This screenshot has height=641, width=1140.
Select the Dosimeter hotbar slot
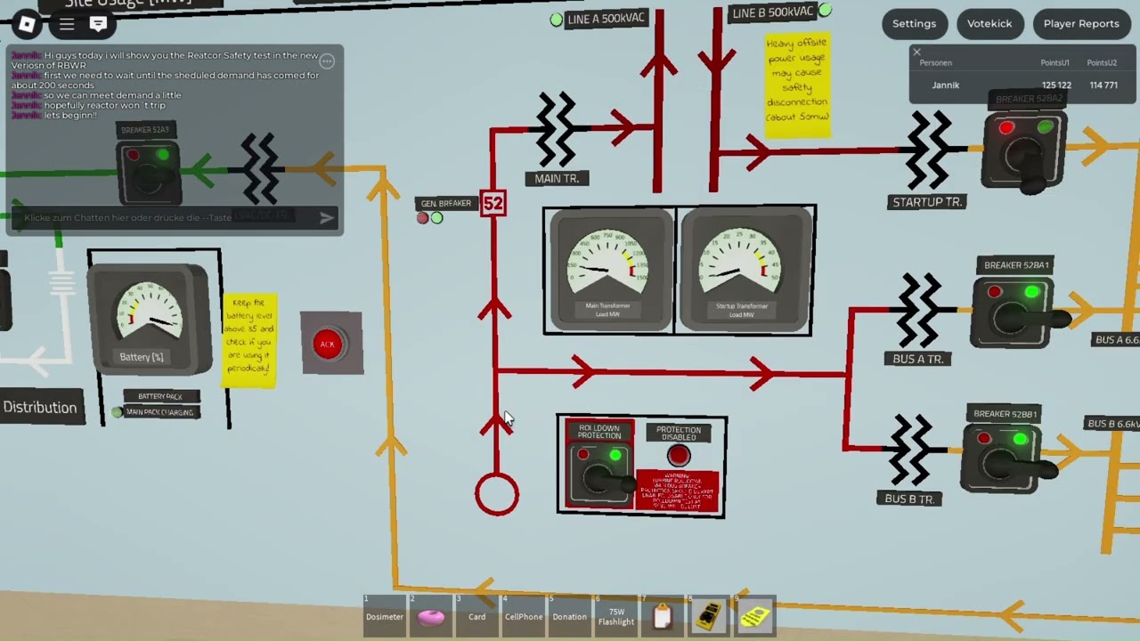tap(385, 616)
